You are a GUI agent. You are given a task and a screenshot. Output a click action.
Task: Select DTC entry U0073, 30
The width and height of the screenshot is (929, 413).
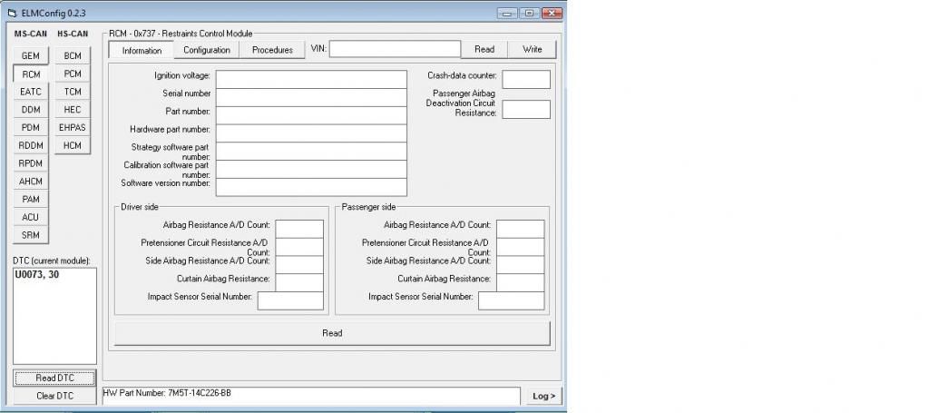point(36,276)
